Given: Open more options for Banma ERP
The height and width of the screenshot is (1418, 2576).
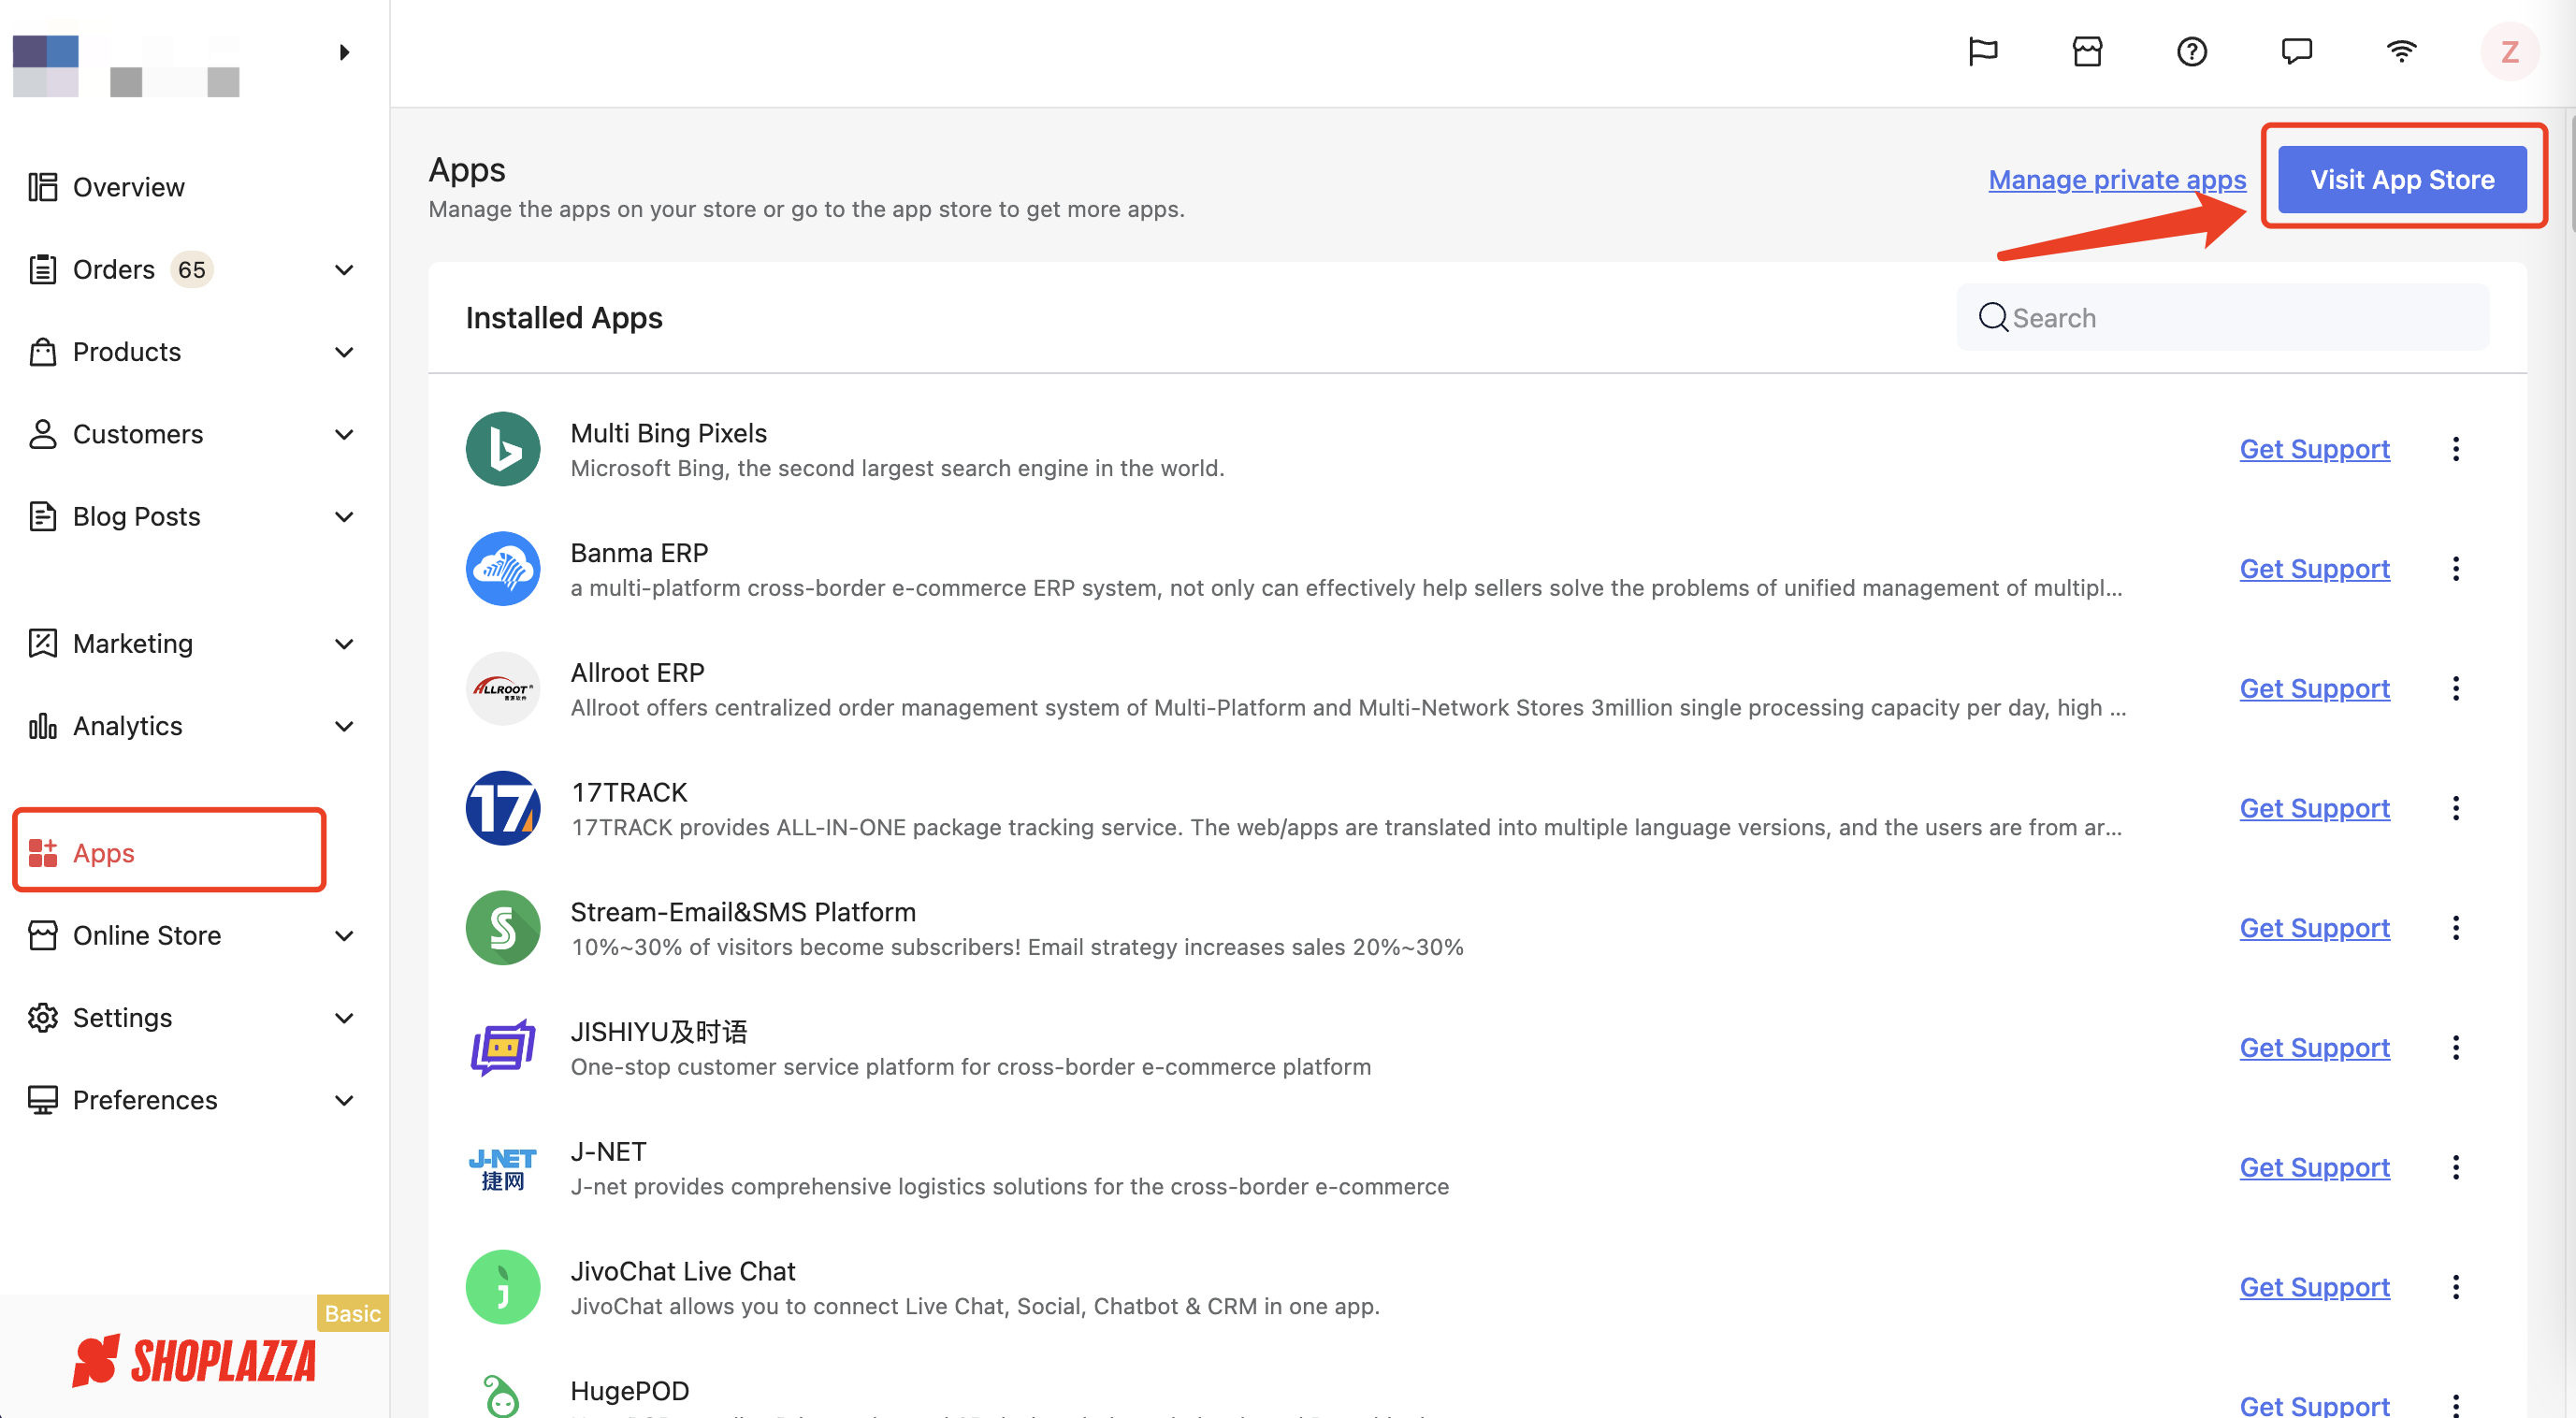Looking at the screenshot, I should point(2456,568).
